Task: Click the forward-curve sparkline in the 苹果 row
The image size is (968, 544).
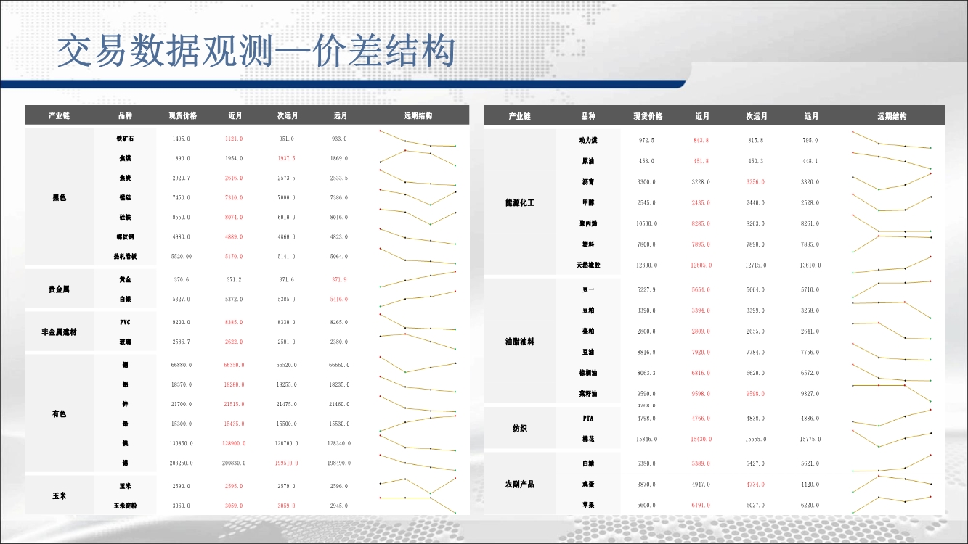Action: coord(892,503)
